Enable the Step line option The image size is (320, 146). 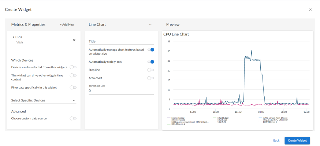pos(150,70)
